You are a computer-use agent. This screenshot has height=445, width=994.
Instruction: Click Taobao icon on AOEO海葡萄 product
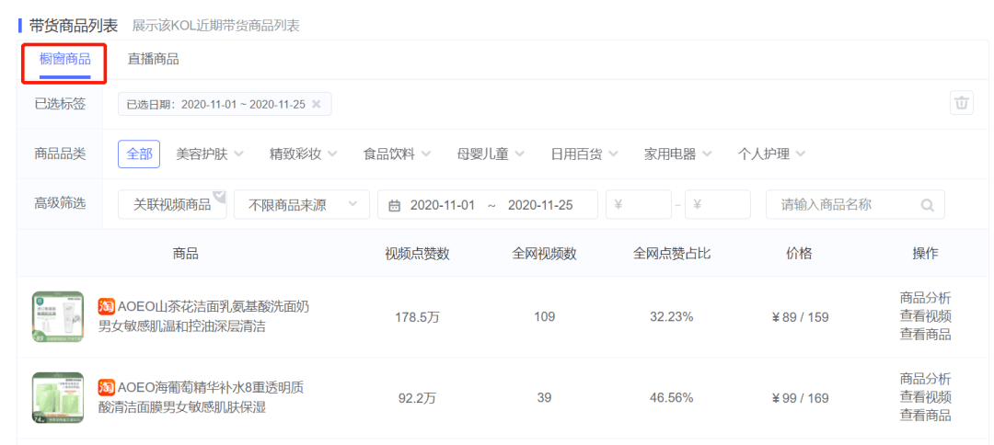[x=106, y=387]
